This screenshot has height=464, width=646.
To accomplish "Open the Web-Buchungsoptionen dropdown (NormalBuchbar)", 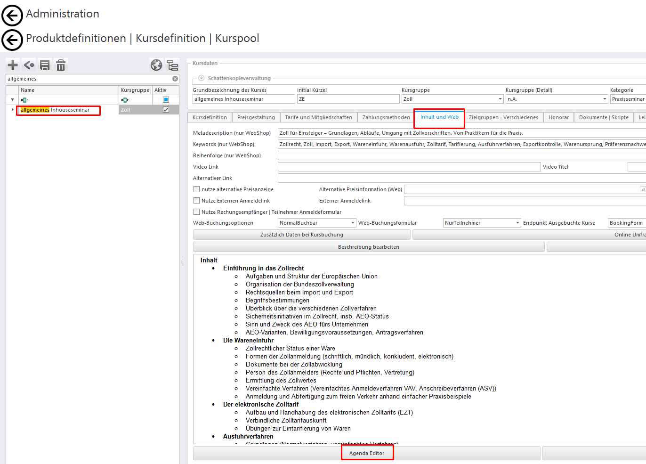I will pos(353,223).
